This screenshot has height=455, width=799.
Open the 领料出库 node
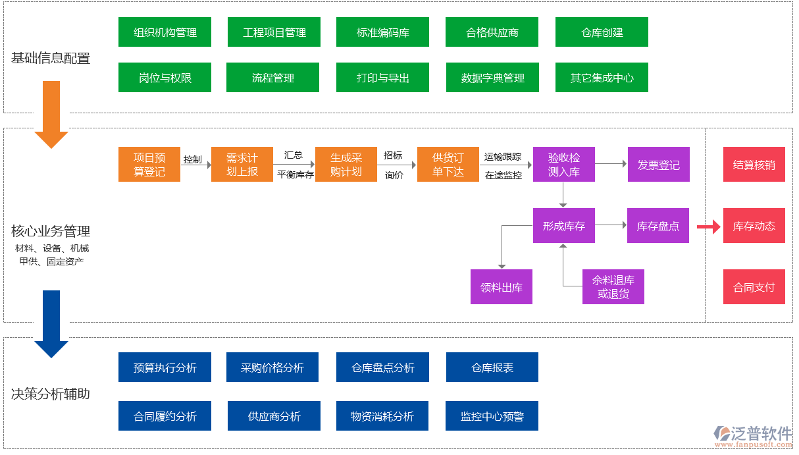[x=502, y=286]
